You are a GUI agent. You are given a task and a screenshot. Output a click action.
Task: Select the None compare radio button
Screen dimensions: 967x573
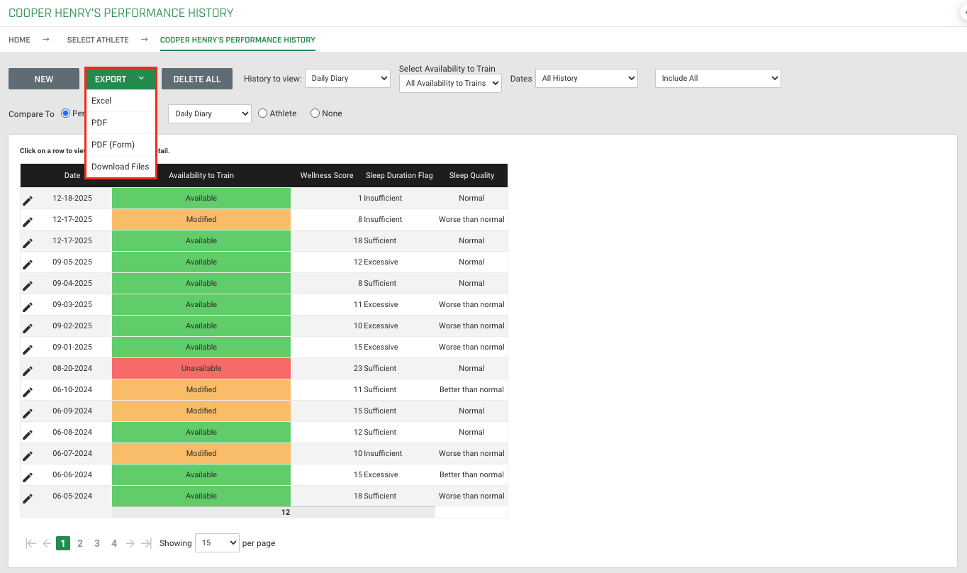(315, 113)
